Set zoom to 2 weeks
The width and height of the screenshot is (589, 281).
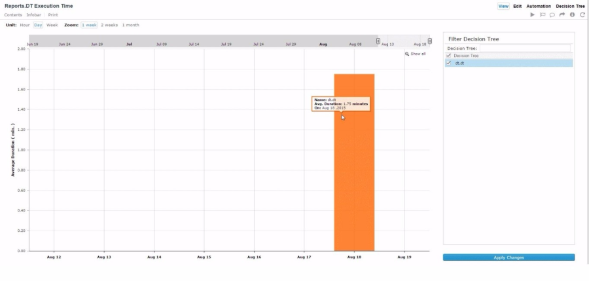click(109, 25)
